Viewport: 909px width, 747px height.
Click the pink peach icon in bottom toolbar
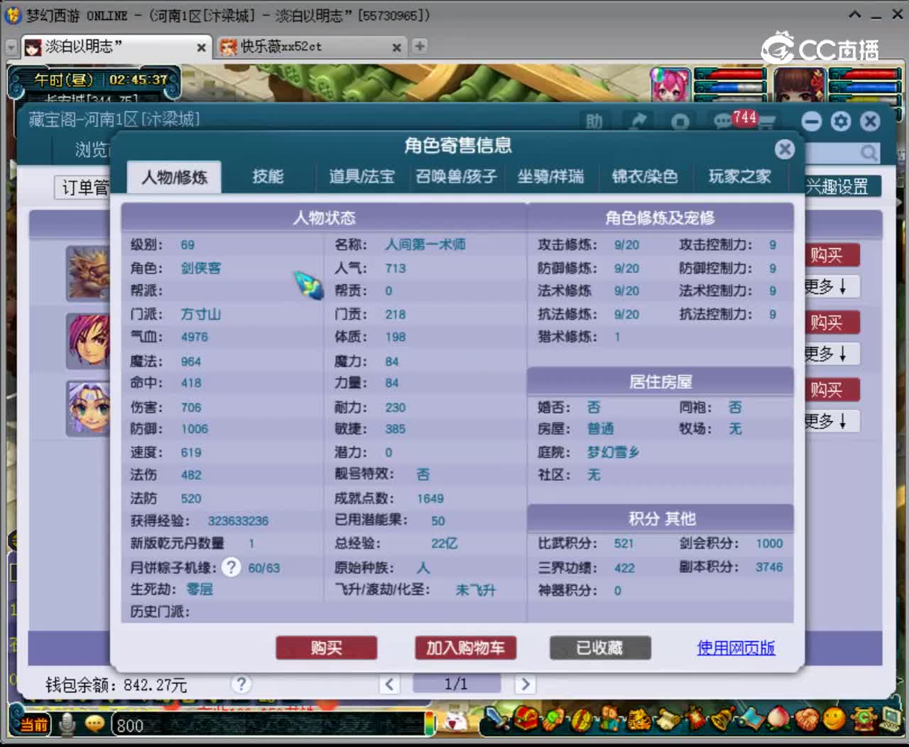pyautogui.click(x=779, y=719)
